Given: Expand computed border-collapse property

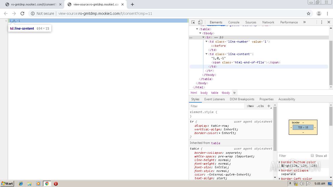Looking at the screenshot, I should (x=280, y=170).
